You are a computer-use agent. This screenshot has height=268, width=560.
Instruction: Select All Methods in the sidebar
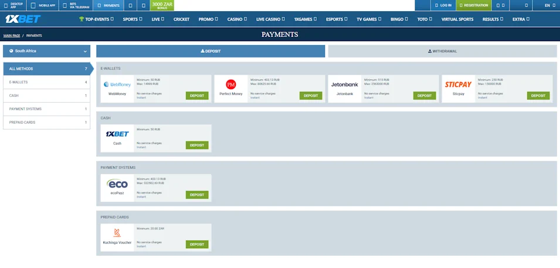click(47, 69)
